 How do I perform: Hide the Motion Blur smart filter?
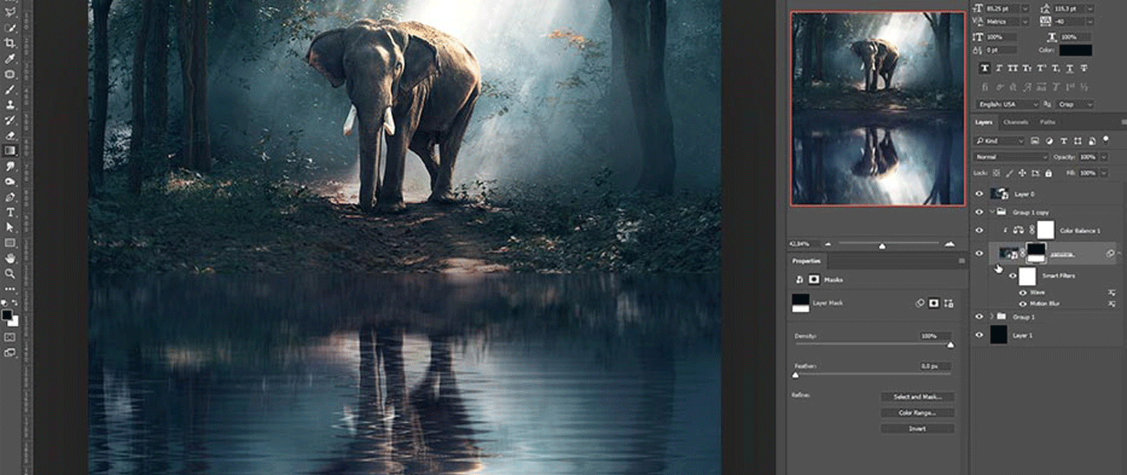1023,304
